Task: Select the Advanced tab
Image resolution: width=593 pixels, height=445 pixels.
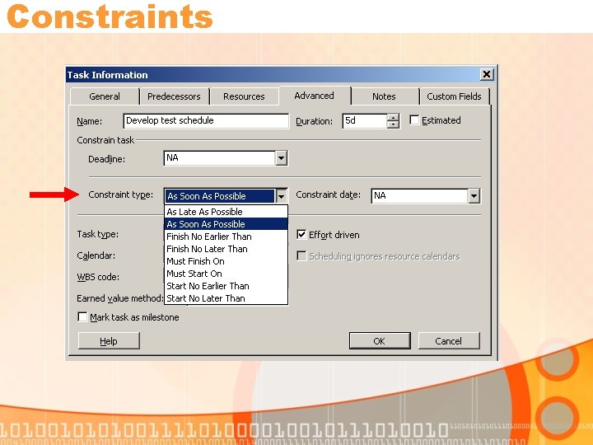Action: (x=315, y=96)
